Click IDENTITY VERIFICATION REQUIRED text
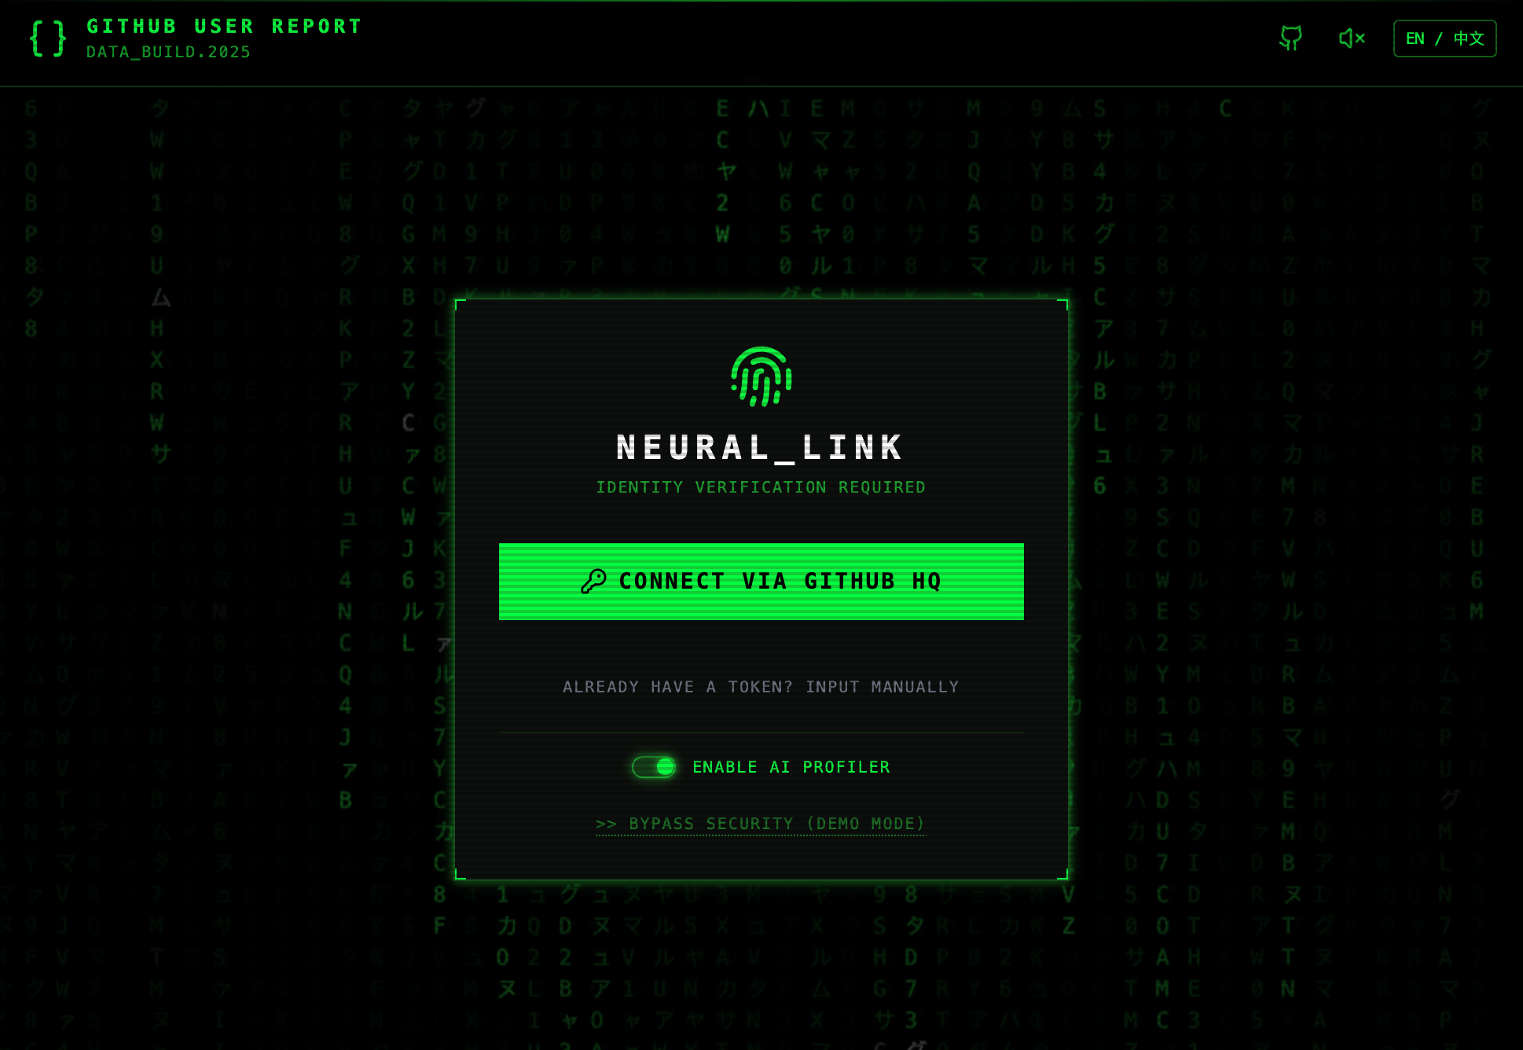Screen dimensions: 1523x1050 click(x=761, y=487)
